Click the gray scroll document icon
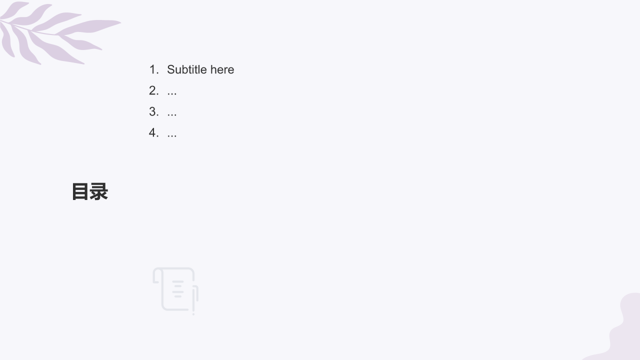640x360 pixels. pyautogui.click(x=175, y=290)
